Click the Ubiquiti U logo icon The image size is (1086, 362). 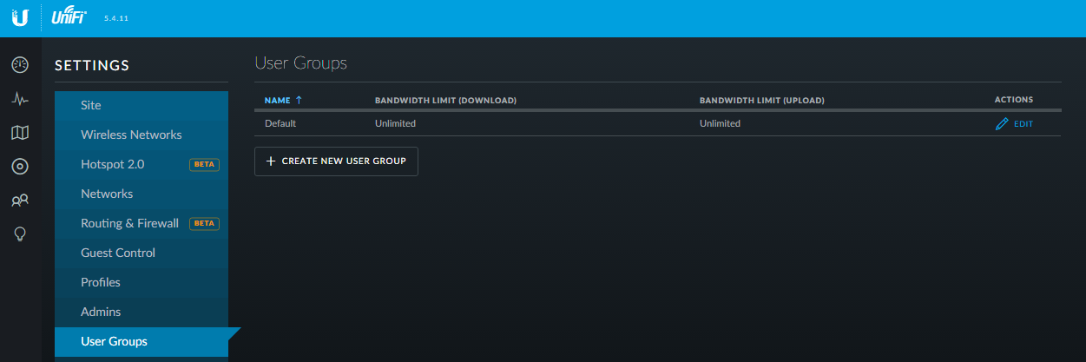20,18
